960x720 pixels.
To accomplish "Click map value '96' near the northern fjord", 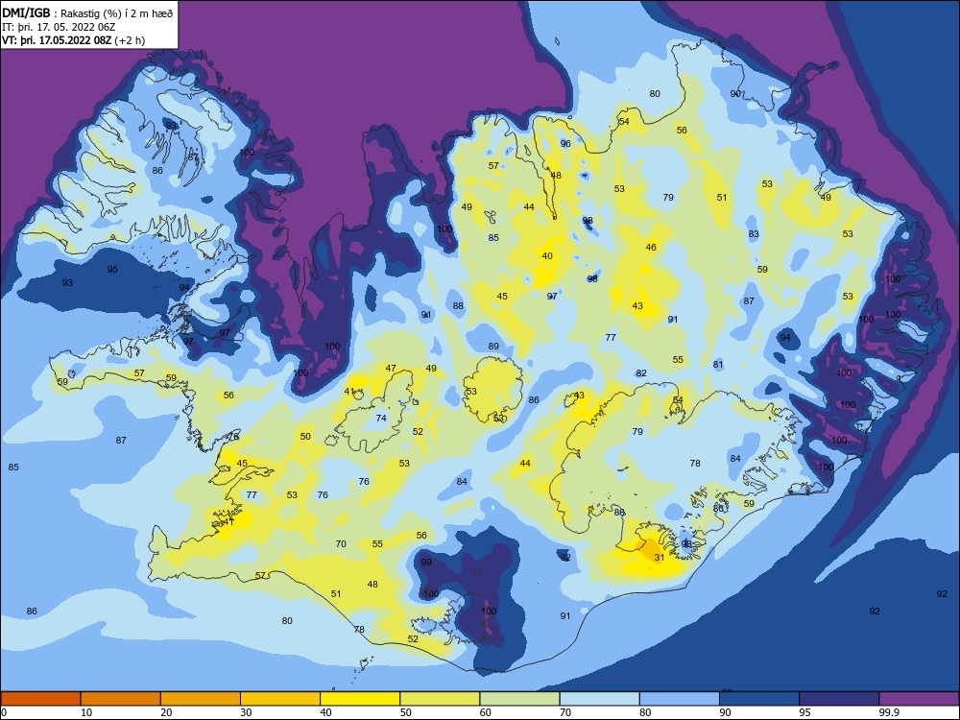I will (565, 143).
